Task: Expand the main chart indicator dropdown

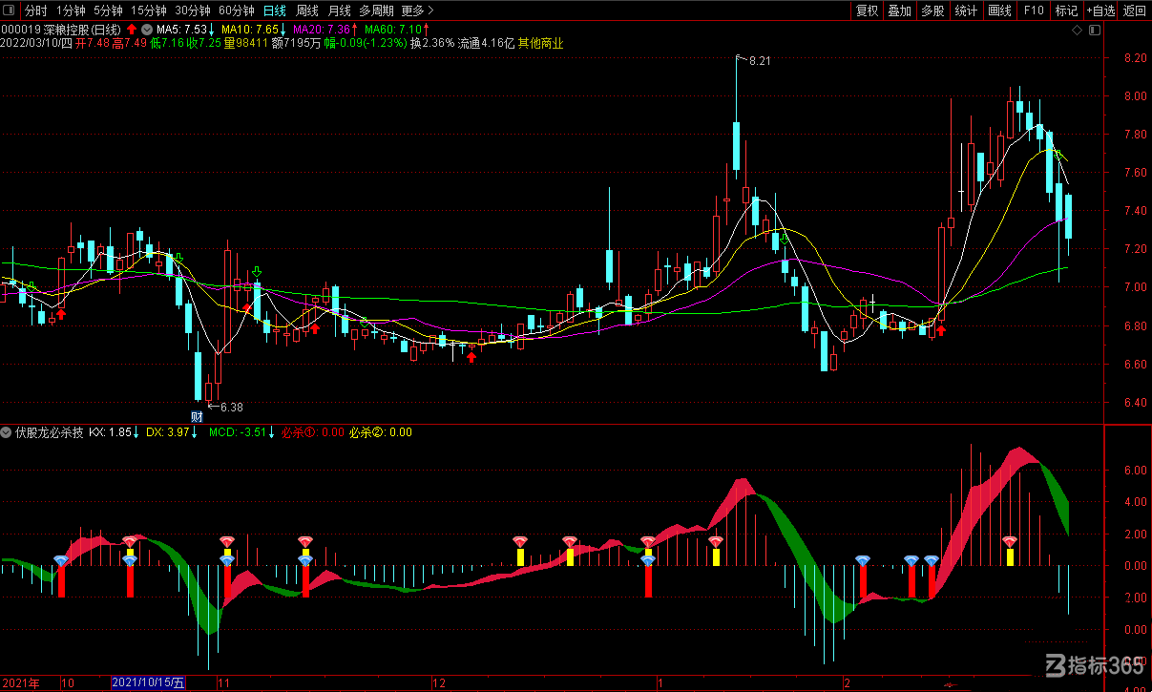Action: click(147, 30)
